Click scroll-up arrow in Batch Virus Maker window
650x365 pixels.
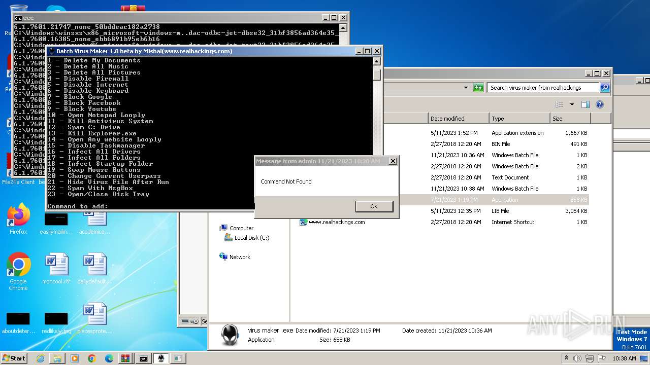(x=376, y=61)
